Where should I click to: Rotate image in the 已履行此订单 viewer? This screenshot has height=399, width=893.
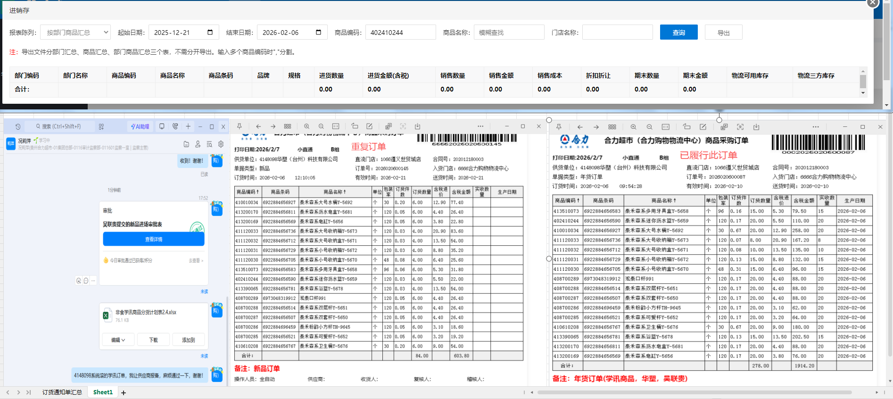(x=686, y=127)
